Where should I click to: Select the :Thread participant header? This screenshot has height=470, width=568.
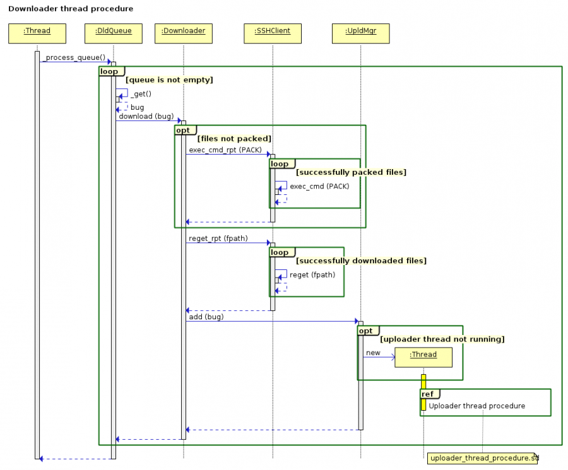click(37, 32)
